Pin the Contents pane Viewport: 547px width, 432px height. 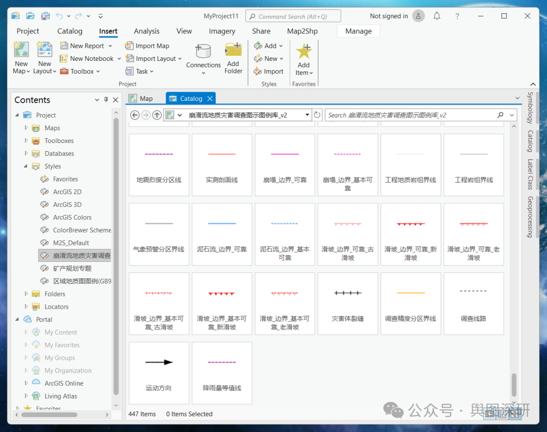pyautogui.click(x=106, y=100)
